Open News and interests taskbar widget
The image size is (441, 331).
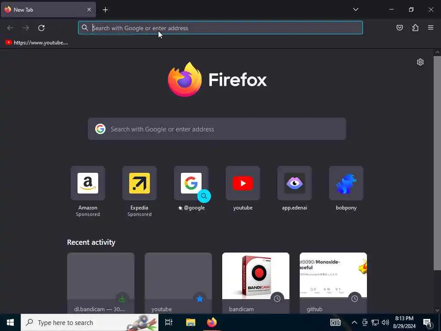pos(335,322)
